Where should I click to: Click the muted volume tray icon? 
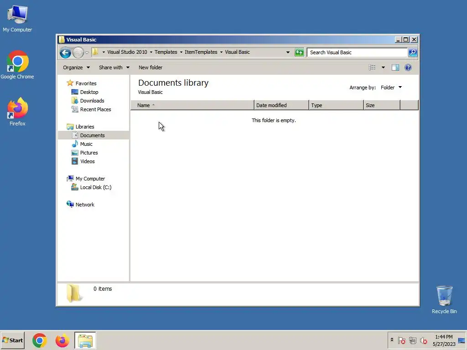[x=424, y=340]
